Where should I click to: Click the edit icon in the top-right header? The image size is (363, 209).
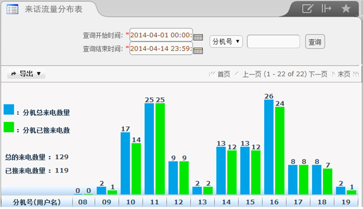(x=306, y=9)
